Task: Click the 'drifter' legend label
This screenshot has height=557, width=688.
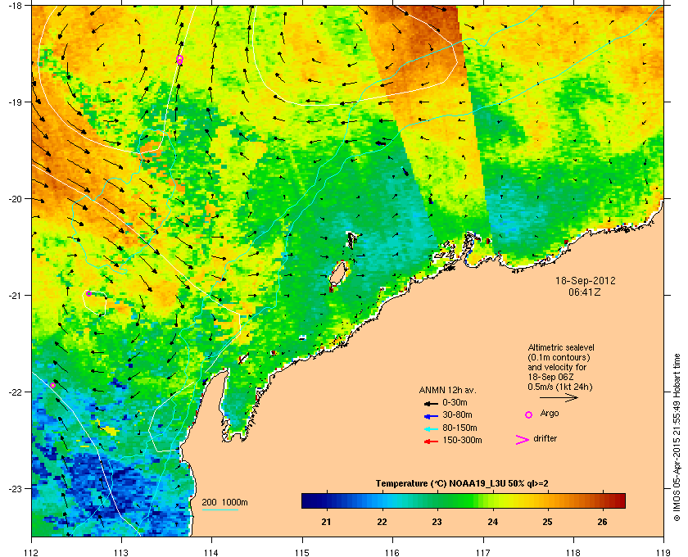Action: (x=545, y=438)
